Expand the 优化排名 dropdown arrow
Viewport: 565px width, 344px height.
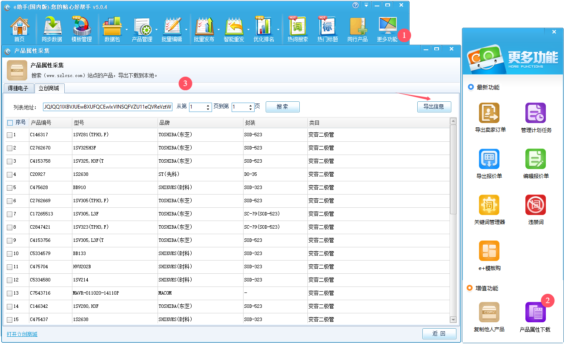click(278, 30)
